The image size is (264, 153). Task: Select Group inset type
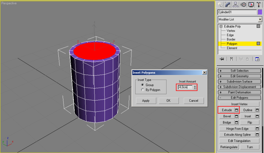coord(143,85)
